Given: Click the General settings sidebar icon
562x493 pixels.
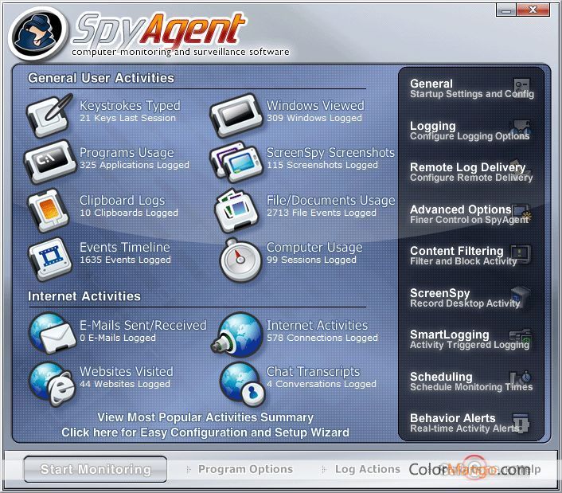Looking at the screenshot, I should [521, 86].
